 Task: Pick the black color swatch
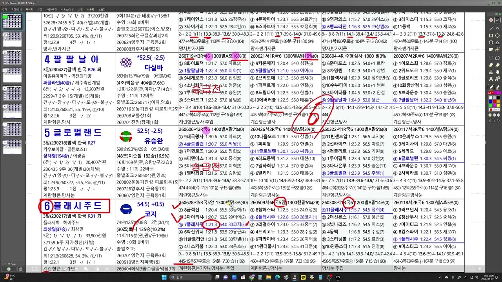click(x=498, y=98)
